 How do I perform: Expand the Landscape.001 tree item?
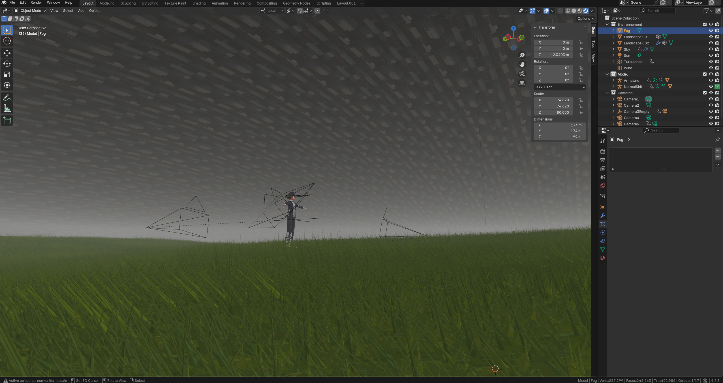(x=613, y=37)
